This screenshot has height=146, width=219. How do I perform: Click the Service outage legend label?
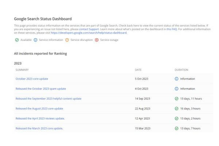click(109, 40)
